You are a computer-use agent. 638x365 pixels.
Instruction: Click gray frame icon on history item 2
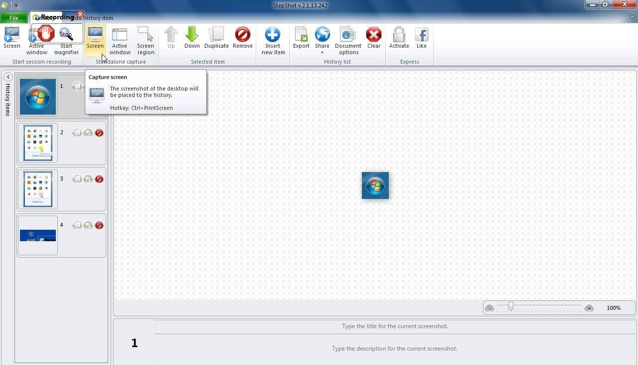77,133
